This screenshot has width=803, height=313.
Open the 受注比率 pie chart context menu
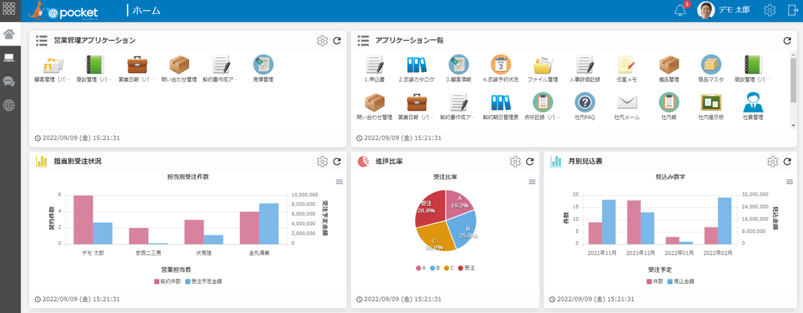(532, 182)
